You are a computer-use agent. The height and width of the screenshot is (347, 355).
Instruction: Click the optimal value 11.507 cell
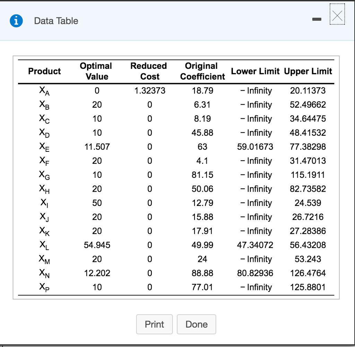tap(97, 147)
